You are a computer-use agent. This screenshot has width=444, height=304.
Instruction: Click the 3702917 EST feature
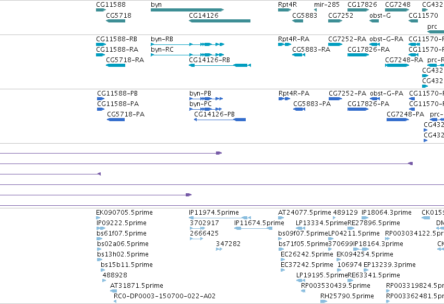(x=197, y=228)
